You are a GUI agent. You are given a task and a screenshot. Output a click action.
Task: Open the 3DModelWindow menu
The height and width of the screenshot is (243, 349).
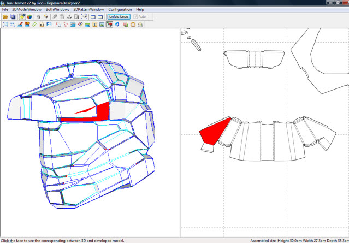(x=27, y=9)
